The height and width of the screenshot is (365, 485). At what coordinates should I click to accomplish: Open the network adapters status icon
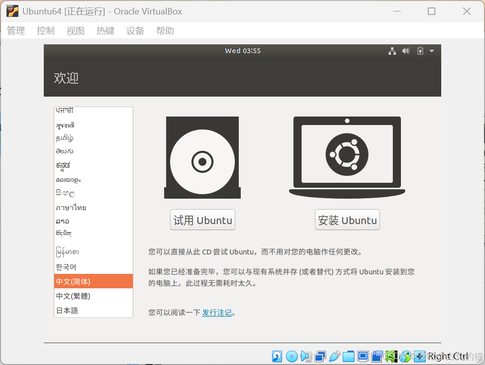pos(320,357)
